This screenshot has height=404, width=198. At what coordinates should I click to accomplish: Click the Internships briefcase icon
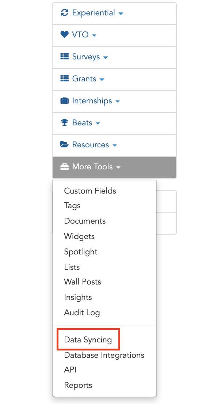point(64,100)
